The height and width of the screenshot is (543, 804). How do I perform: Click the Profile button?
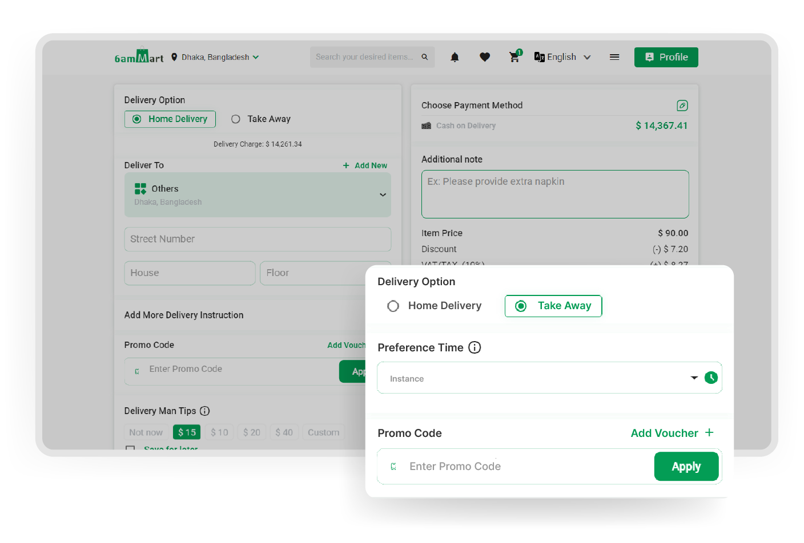pyautogui.click(x=666, y=57)
